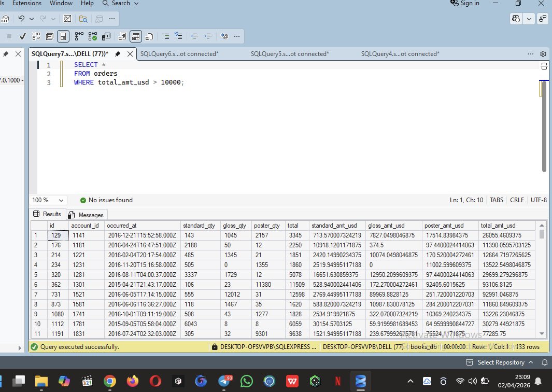Toggle Include Live Query Statistics
The image size is (552, 392).
pos(93,36)
